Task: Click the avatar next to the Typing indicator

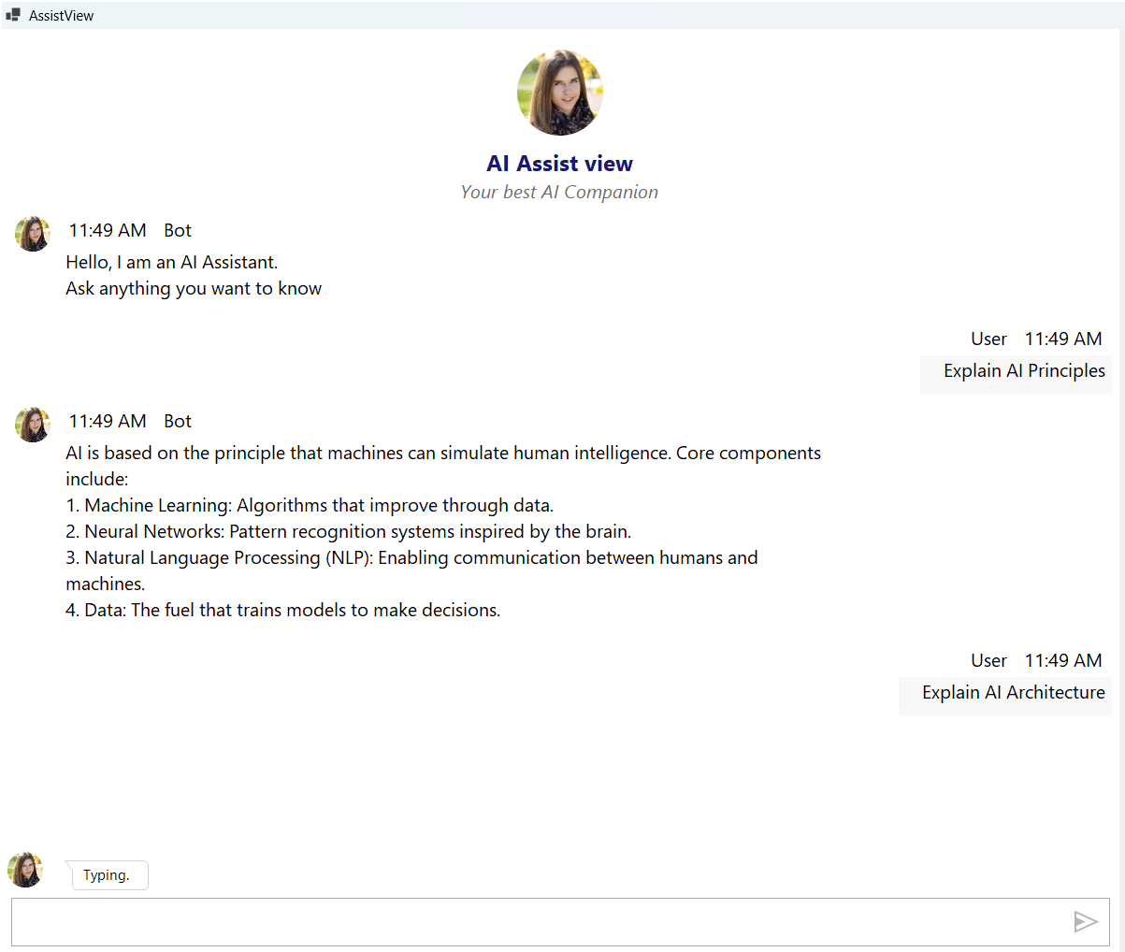Action: point(25,870)
